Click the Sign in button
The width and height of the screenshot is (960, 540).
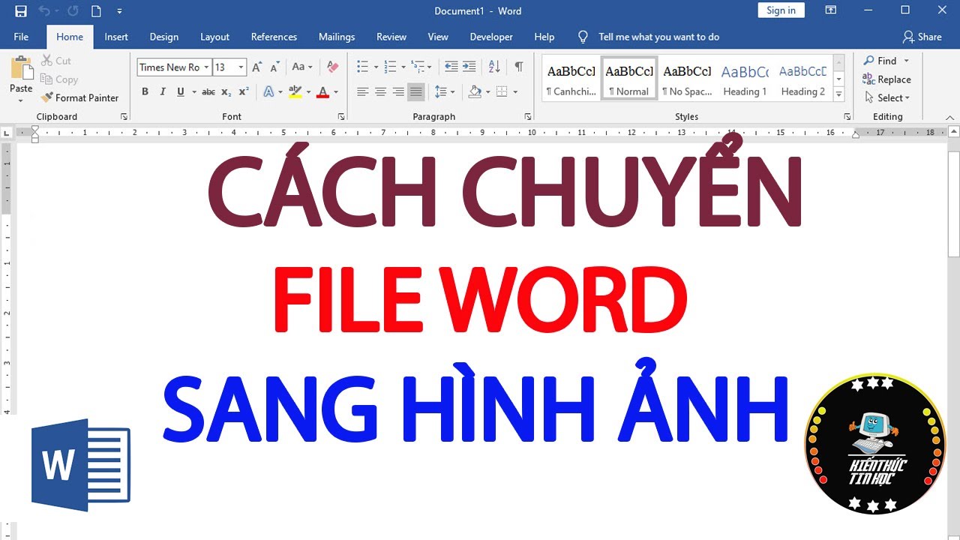(x=781, y=10)
